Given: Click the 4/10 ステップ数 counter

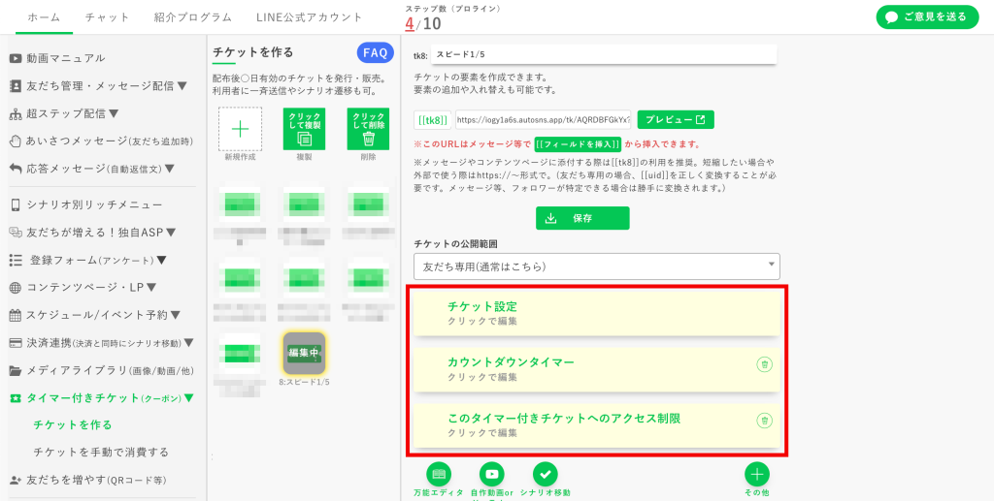Looking at the screenshot, I should coord(423,24).
